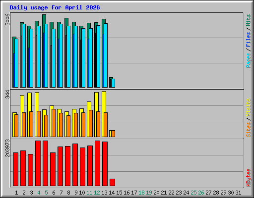Viewport: 254px width, 198px height.
Task: Click day 29 label on the x-axis
Action: 223,193
